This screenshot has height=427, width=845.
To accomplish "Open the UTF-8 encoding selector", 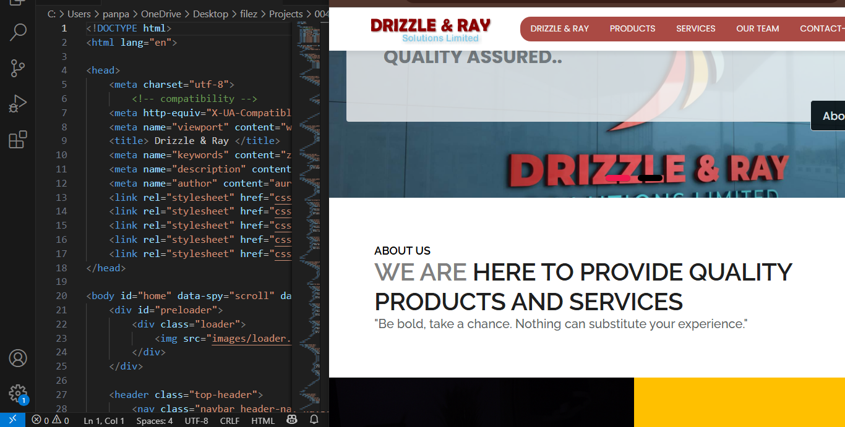I will coord(196,421).
